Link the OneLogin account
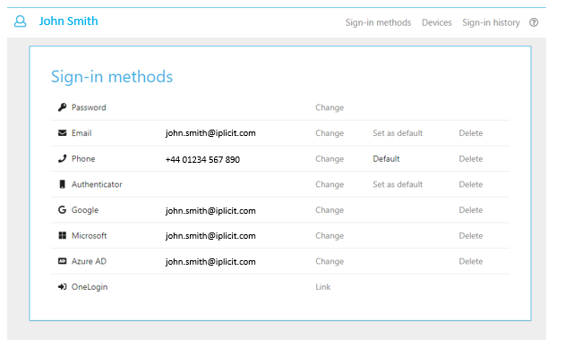Image resolution: width=565 pixels, height=355 pixels. 323,287
